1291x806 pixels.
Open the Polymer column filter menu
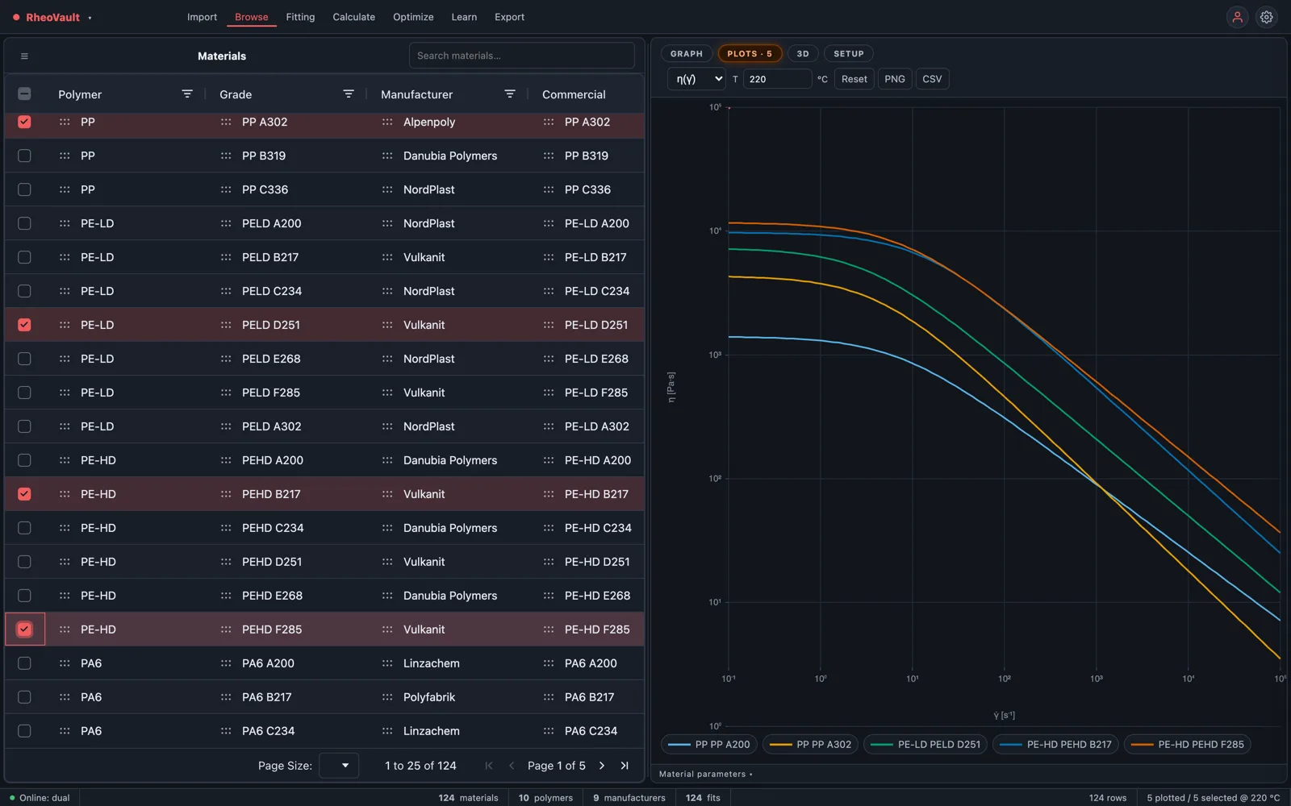(x=187, y=94)
